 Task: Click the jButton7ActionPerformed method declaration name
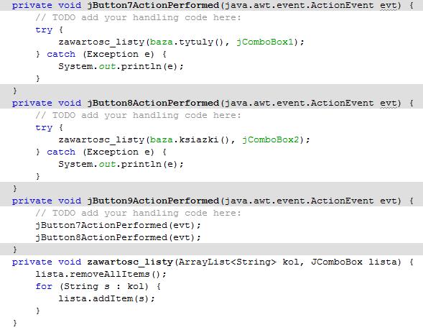click(153, 6)
